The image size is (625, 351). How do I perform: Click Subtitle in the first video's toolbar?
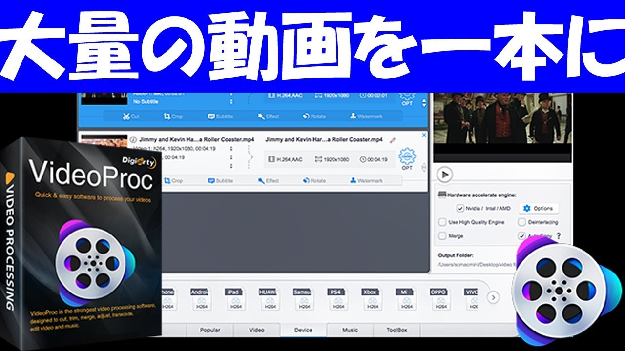pos(221,117)
